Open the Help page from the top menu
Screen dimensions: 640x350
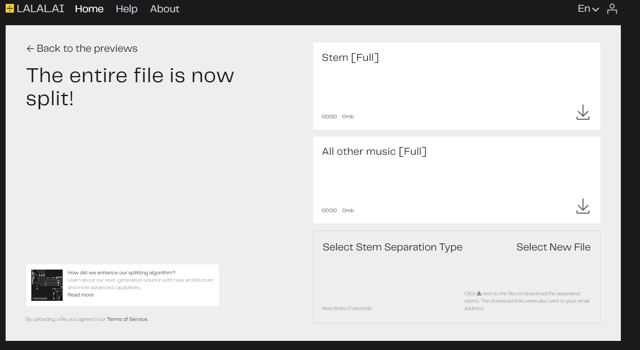(x=127, y=9)
